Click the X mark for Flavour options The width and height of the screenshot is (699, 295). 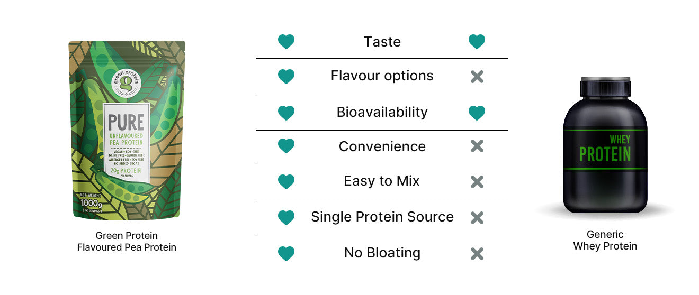(477, 77)
